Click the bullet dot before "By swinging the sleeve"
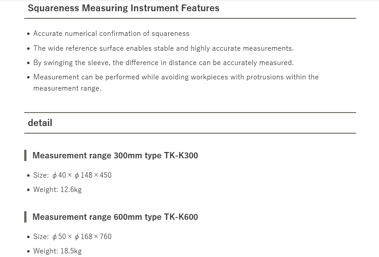This screenshot has height=257, width=379. tap(28, 63)
